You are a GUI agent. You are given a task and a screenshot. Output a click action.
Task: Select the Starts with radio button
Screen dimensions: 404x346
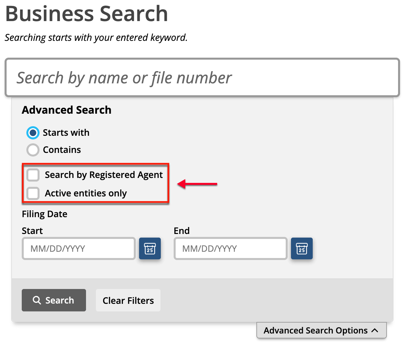coord(33,133)
